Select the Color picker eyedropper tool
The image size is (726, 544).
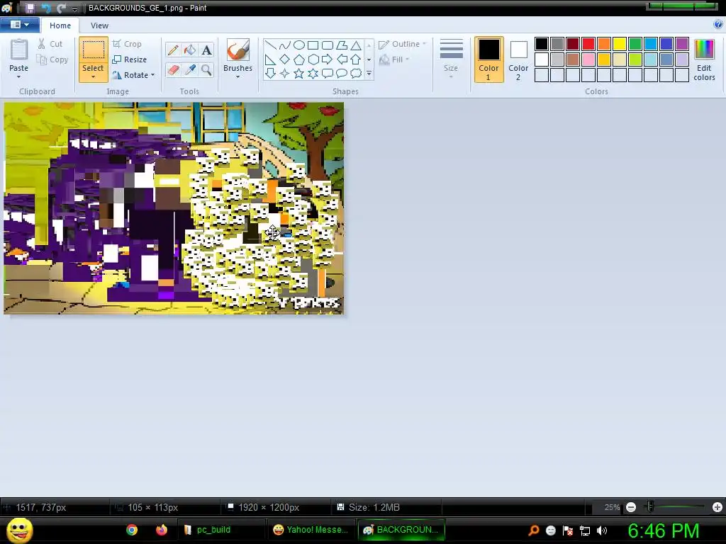click(190, 70)
